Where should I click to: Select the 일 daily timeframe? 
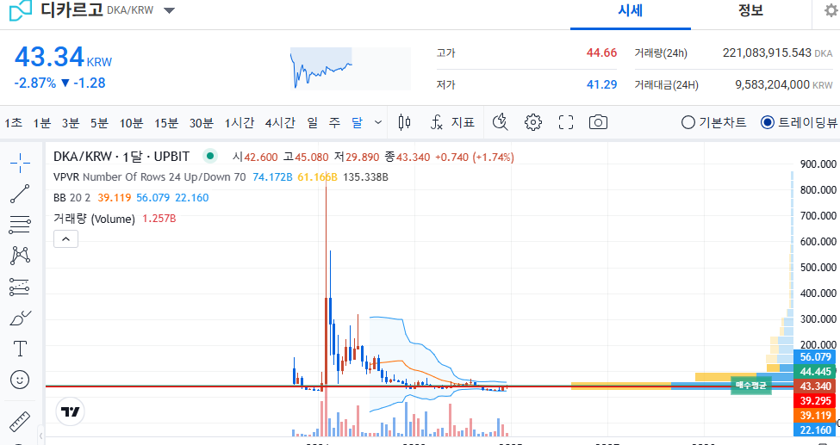coord(313,122)
